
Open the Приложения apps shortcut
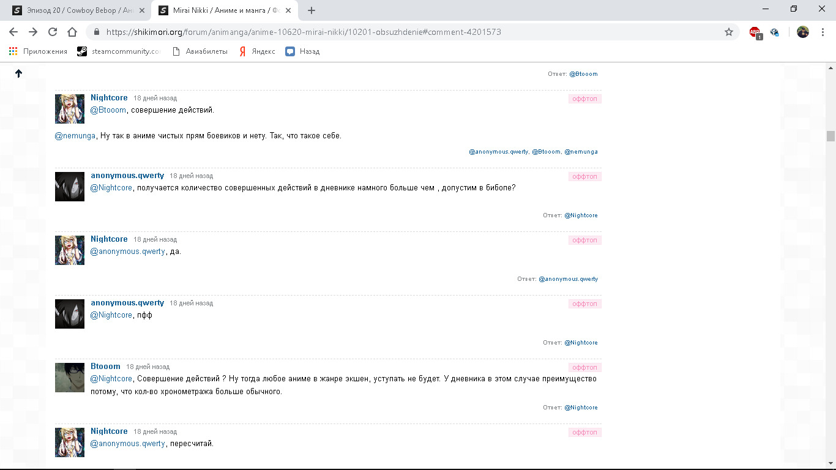pos(38,51)
